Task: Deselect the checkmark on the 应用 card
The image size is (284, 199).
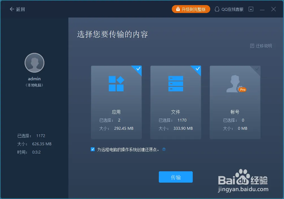Action: (138, 69)
